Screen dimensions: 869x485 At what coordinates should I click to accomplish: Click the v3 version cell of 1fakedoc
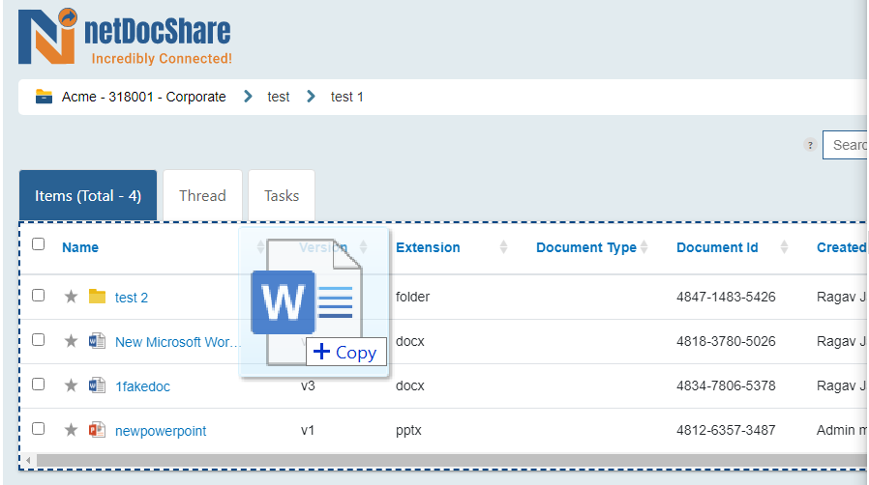[308, 385]
